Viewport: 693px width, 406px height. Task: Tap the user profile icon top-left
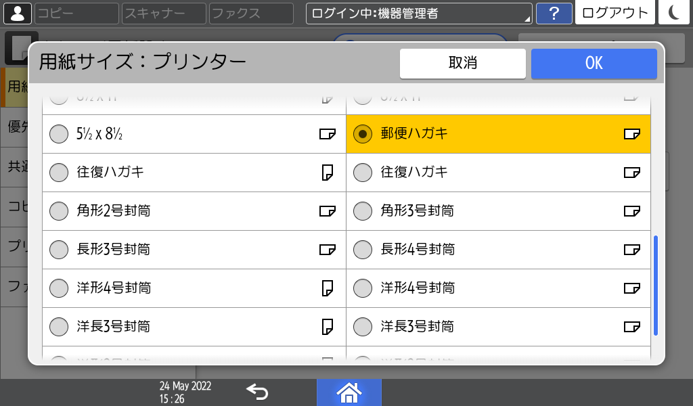[18, 13]
